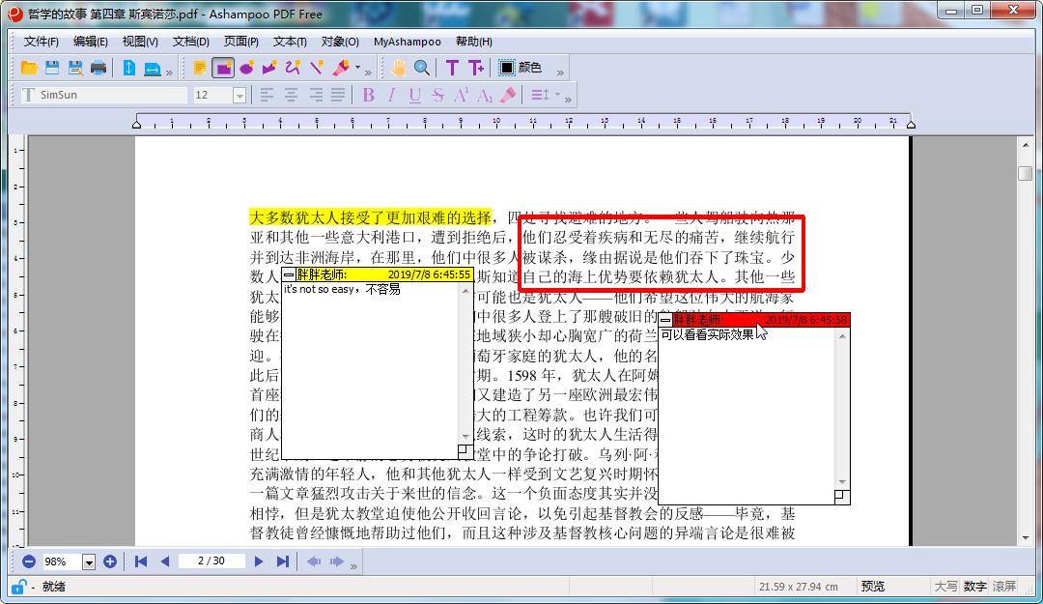Justify text alignment
This screenshot has height=604, width=1043.
[338, 96]
